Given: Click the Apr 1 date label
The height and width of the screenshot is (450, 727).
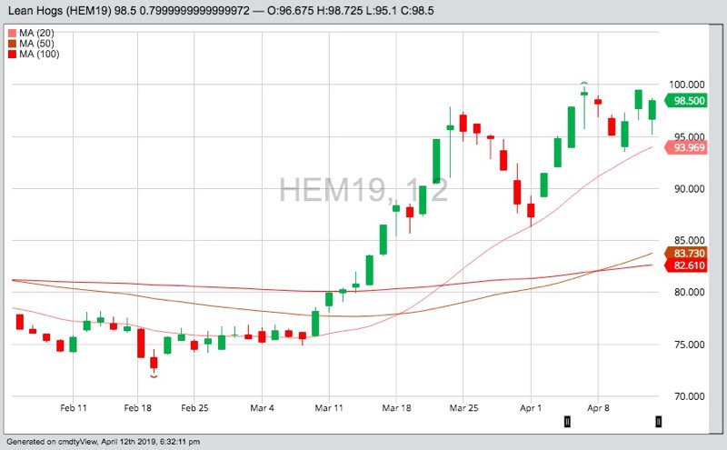Looking at the screenshot, I should coord(531,408).
